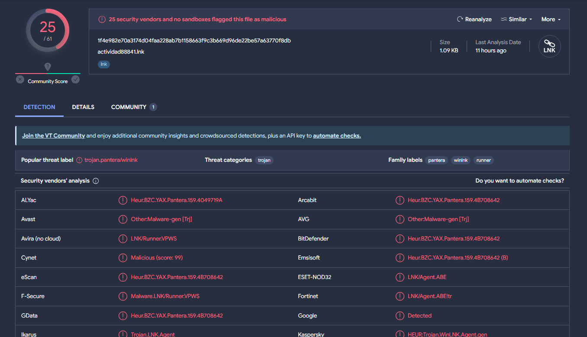
Task: Click the red alert icon in malicious banner
Action: 102,19
